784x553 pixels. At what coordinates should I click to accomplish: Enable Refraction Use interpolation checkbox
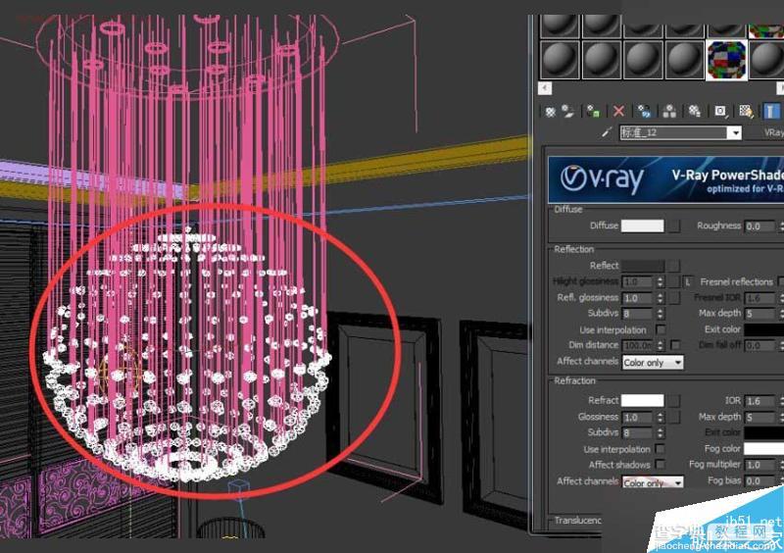[661, 449]
